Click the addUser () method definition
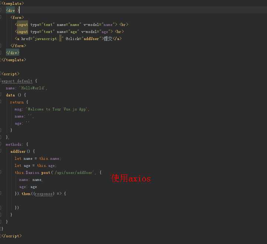The width and height of the screenshot is (267, 244). click(x=23, y=151)
